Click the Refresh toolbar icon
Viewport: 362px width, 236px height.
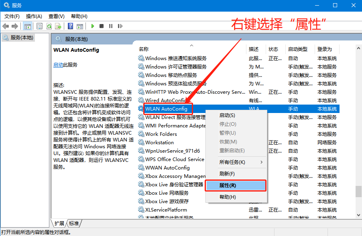pyautogui.click(x=49, y=26)
